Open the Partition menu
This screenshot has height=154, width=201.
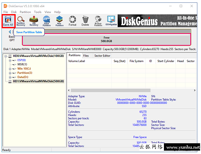(25, 12)
